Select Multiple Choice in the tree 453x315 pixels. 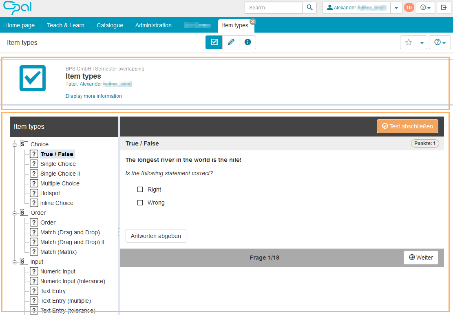coord(60,183)
